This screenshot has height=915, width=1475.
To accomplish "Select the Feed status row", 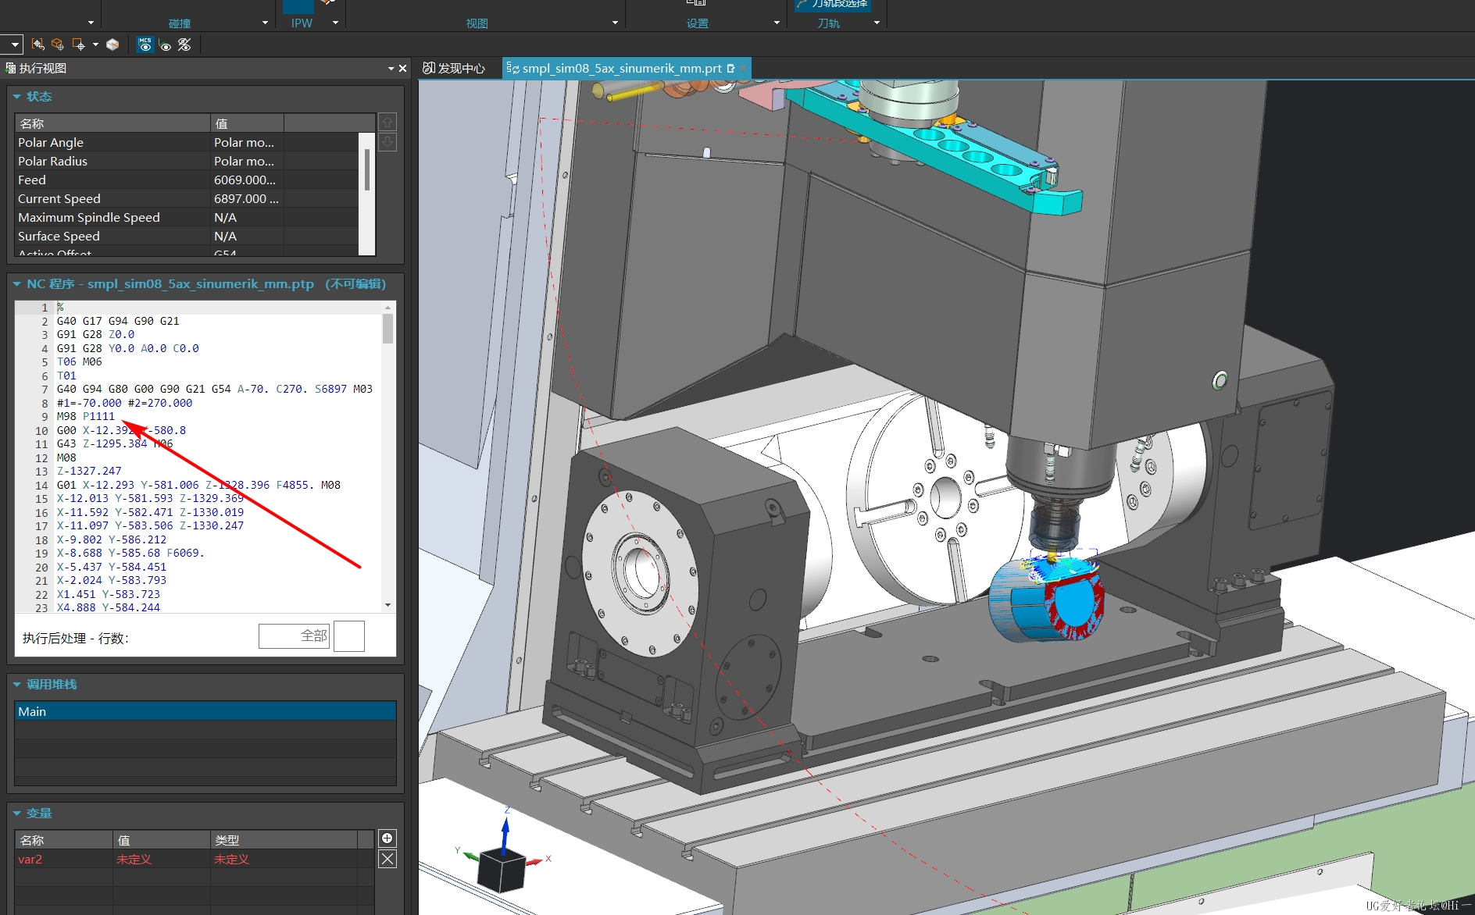I will [x=187, y=180].
